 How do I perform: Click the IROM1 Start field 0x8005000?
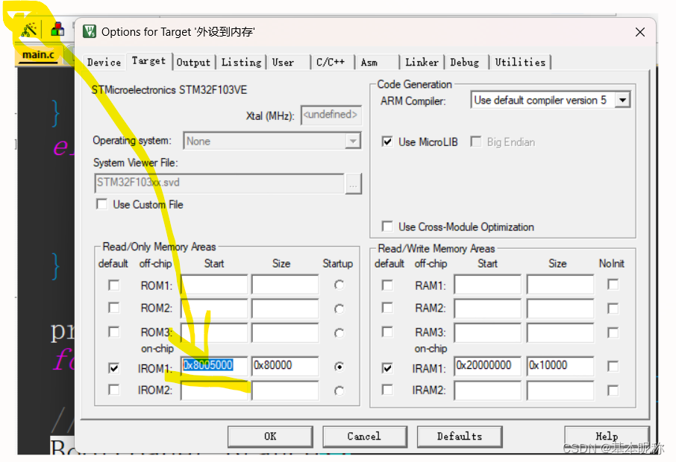[214, 366]
